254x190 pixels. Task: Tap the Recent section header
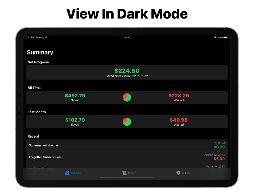point(33,136)
